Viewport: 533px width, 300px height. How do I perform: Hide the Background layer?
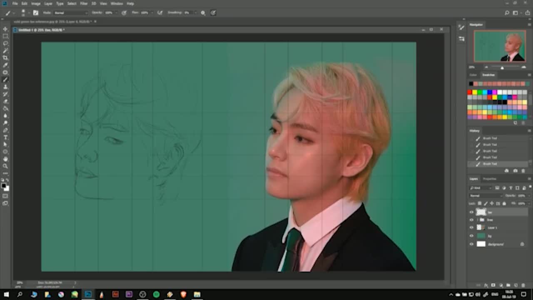(x=472, y=244)
